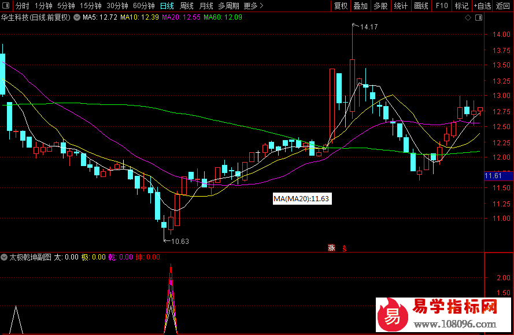Switch to the 月线 monthly tab
The width and height of the screenshot is (514, 335).
[x=206, y=6]
